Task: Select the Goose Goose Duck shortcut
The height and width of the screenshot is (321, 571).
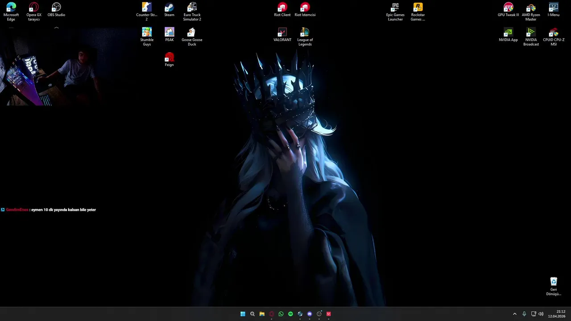Action: pos(192,37)
